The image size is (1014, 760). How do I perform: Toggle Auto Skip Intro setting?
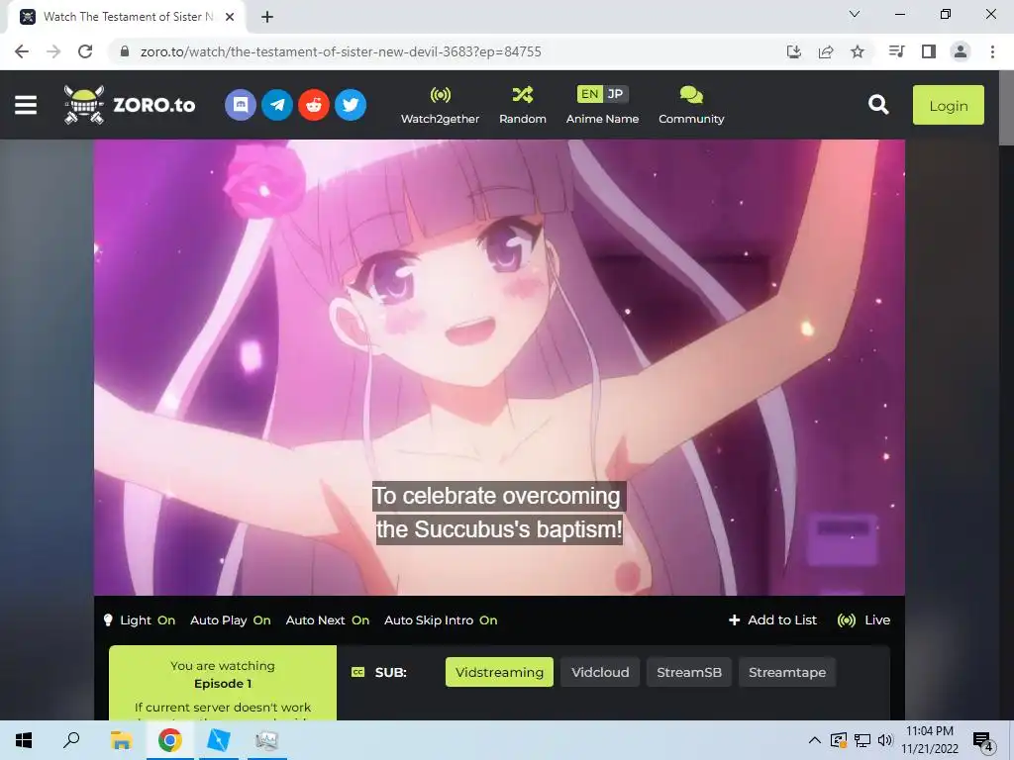(x=441, y=620)
